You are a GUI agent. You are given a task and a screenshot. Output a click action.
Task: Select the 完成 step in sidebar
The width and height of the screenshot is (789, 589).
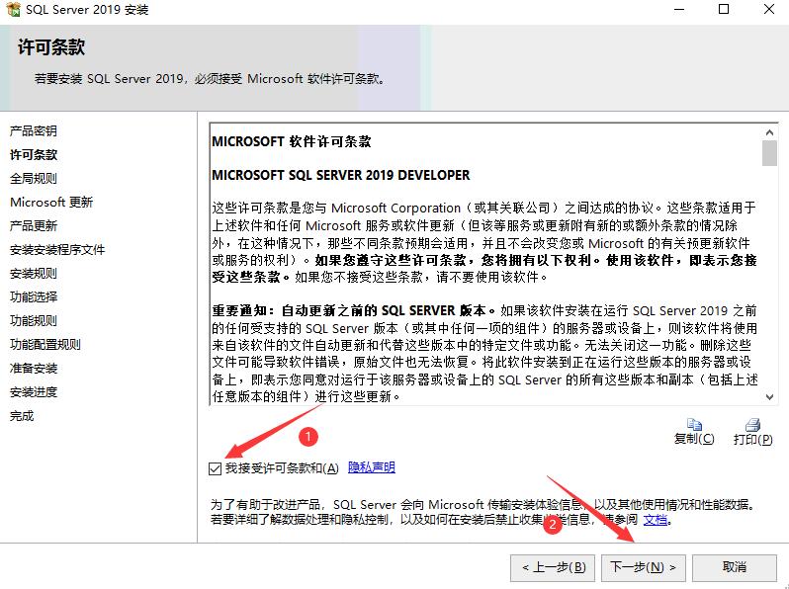pyautogui.click(x=22, y=416)
